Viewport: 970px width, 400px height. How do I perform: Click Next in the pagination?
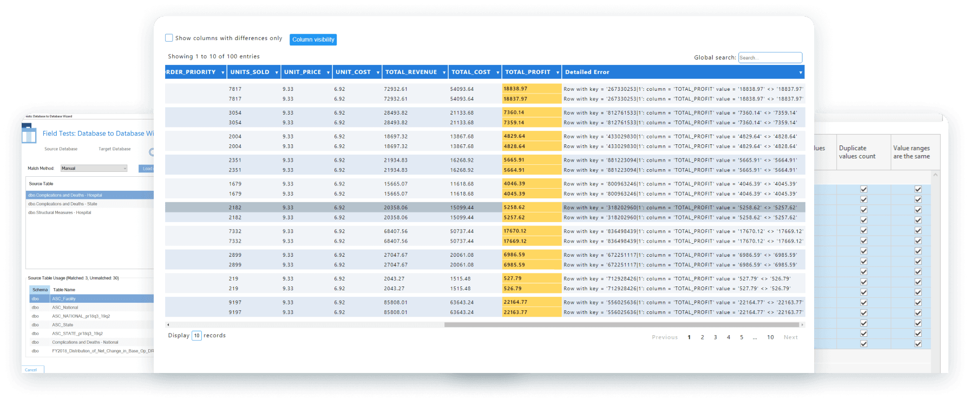tap(790, 337)
